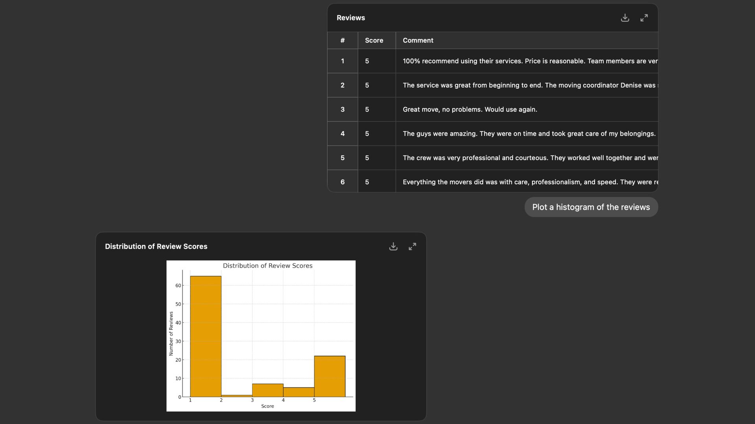Click the row 1 comment about 100% recommend

[527, 61]
